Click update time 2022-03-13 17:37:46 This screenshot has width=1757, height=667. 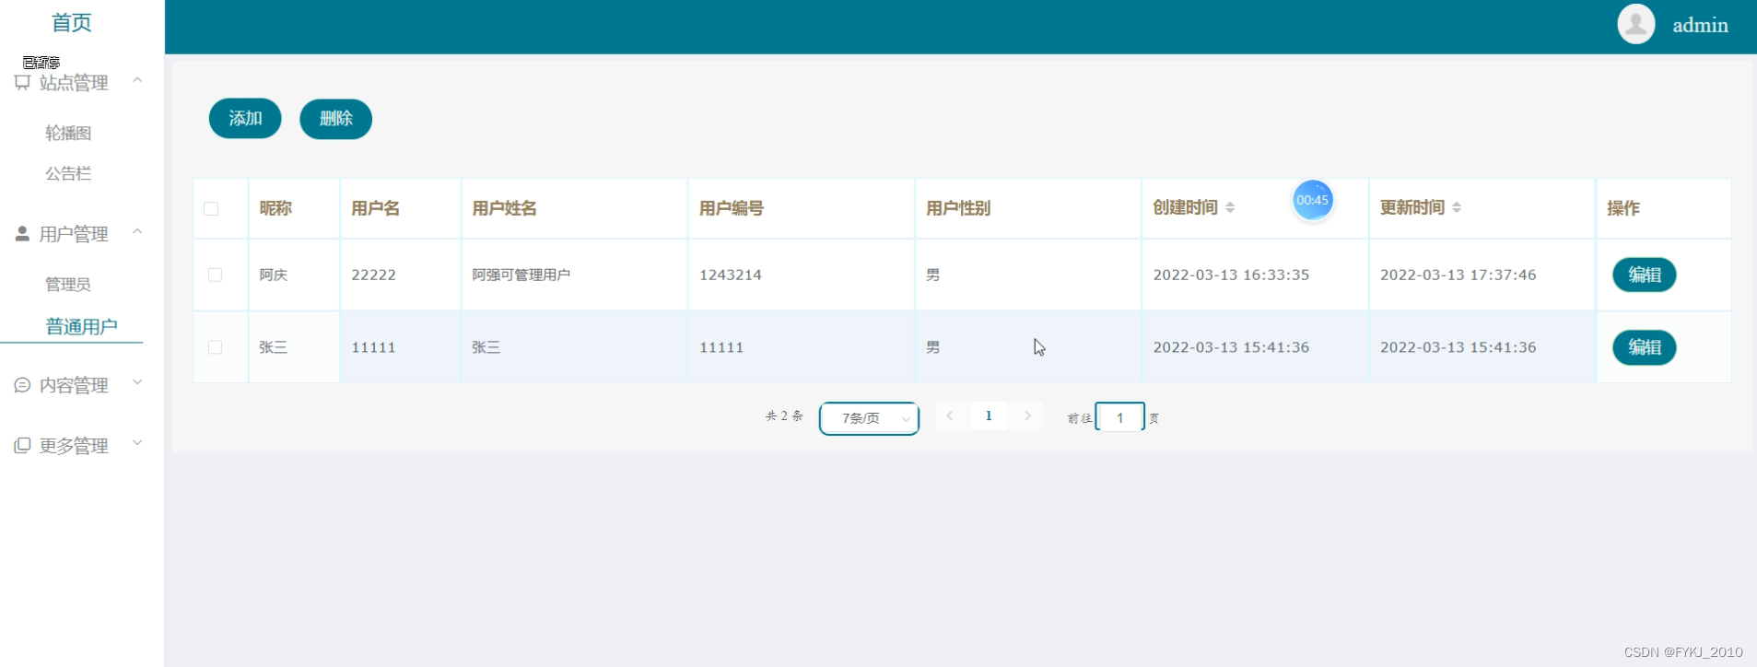coord(1458,275)
